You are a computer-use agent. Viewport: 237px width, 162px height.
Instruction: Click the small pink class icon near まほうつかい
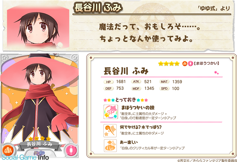pyautogui.click(x=190, y=64)
